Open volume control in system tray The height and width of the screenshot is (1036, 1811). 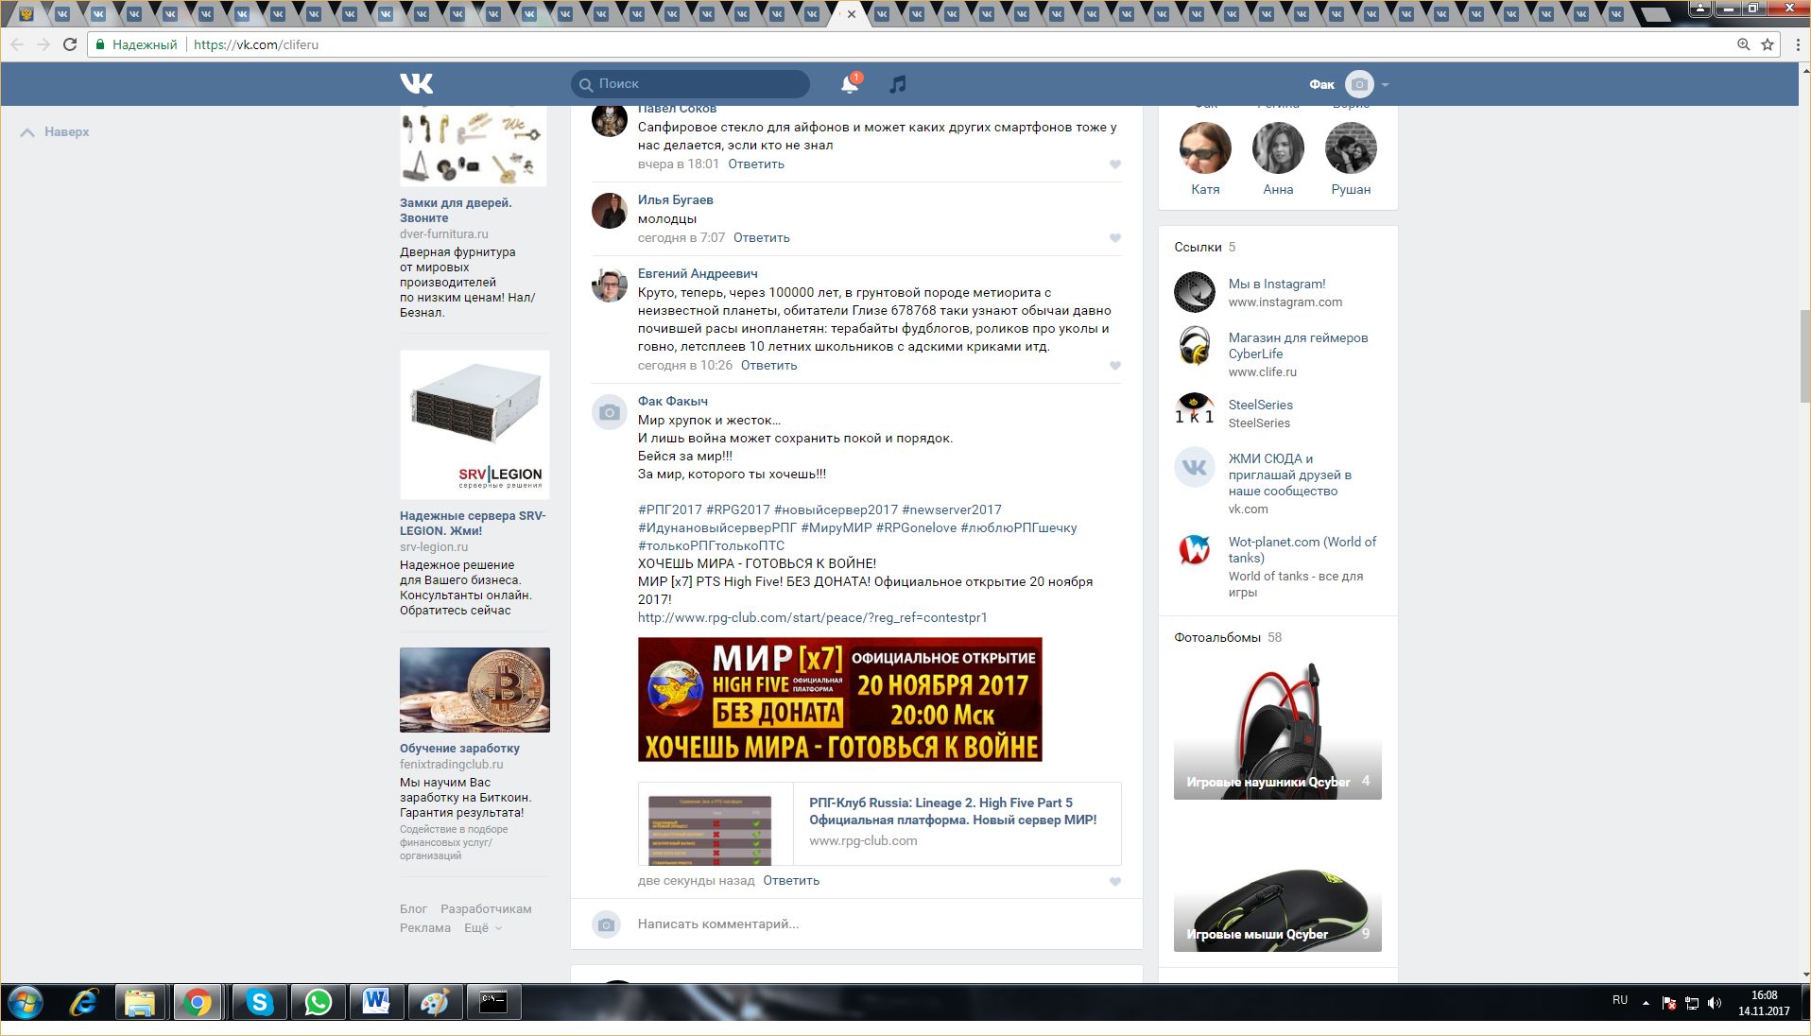(1715, 1003)
